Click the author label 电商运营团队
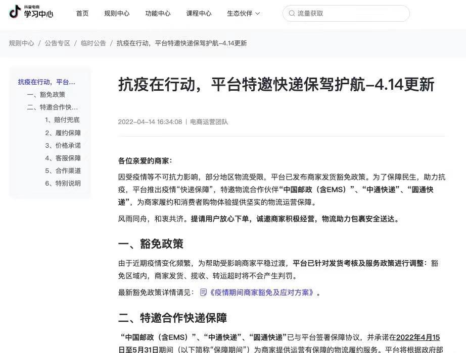This screenshot has height=353, width=466. click(x=209, y=122)
